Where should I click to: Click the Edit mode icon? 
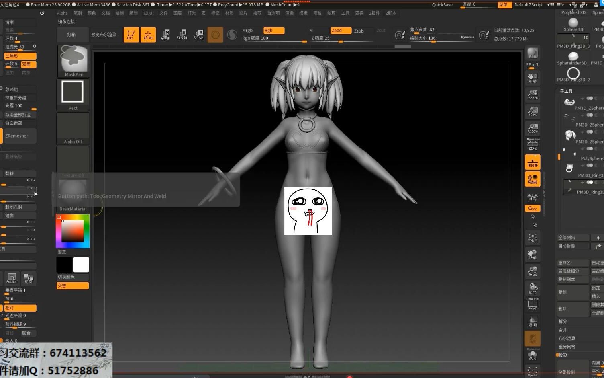[x=131, y=35]
